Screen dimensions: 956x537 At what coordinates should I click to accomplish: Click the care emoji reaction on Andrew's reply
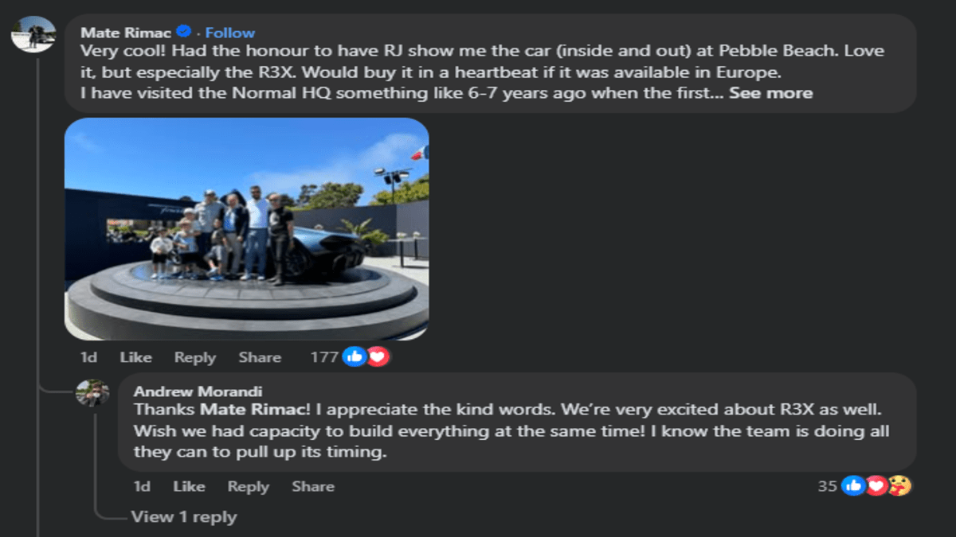[x=899, y=485]
